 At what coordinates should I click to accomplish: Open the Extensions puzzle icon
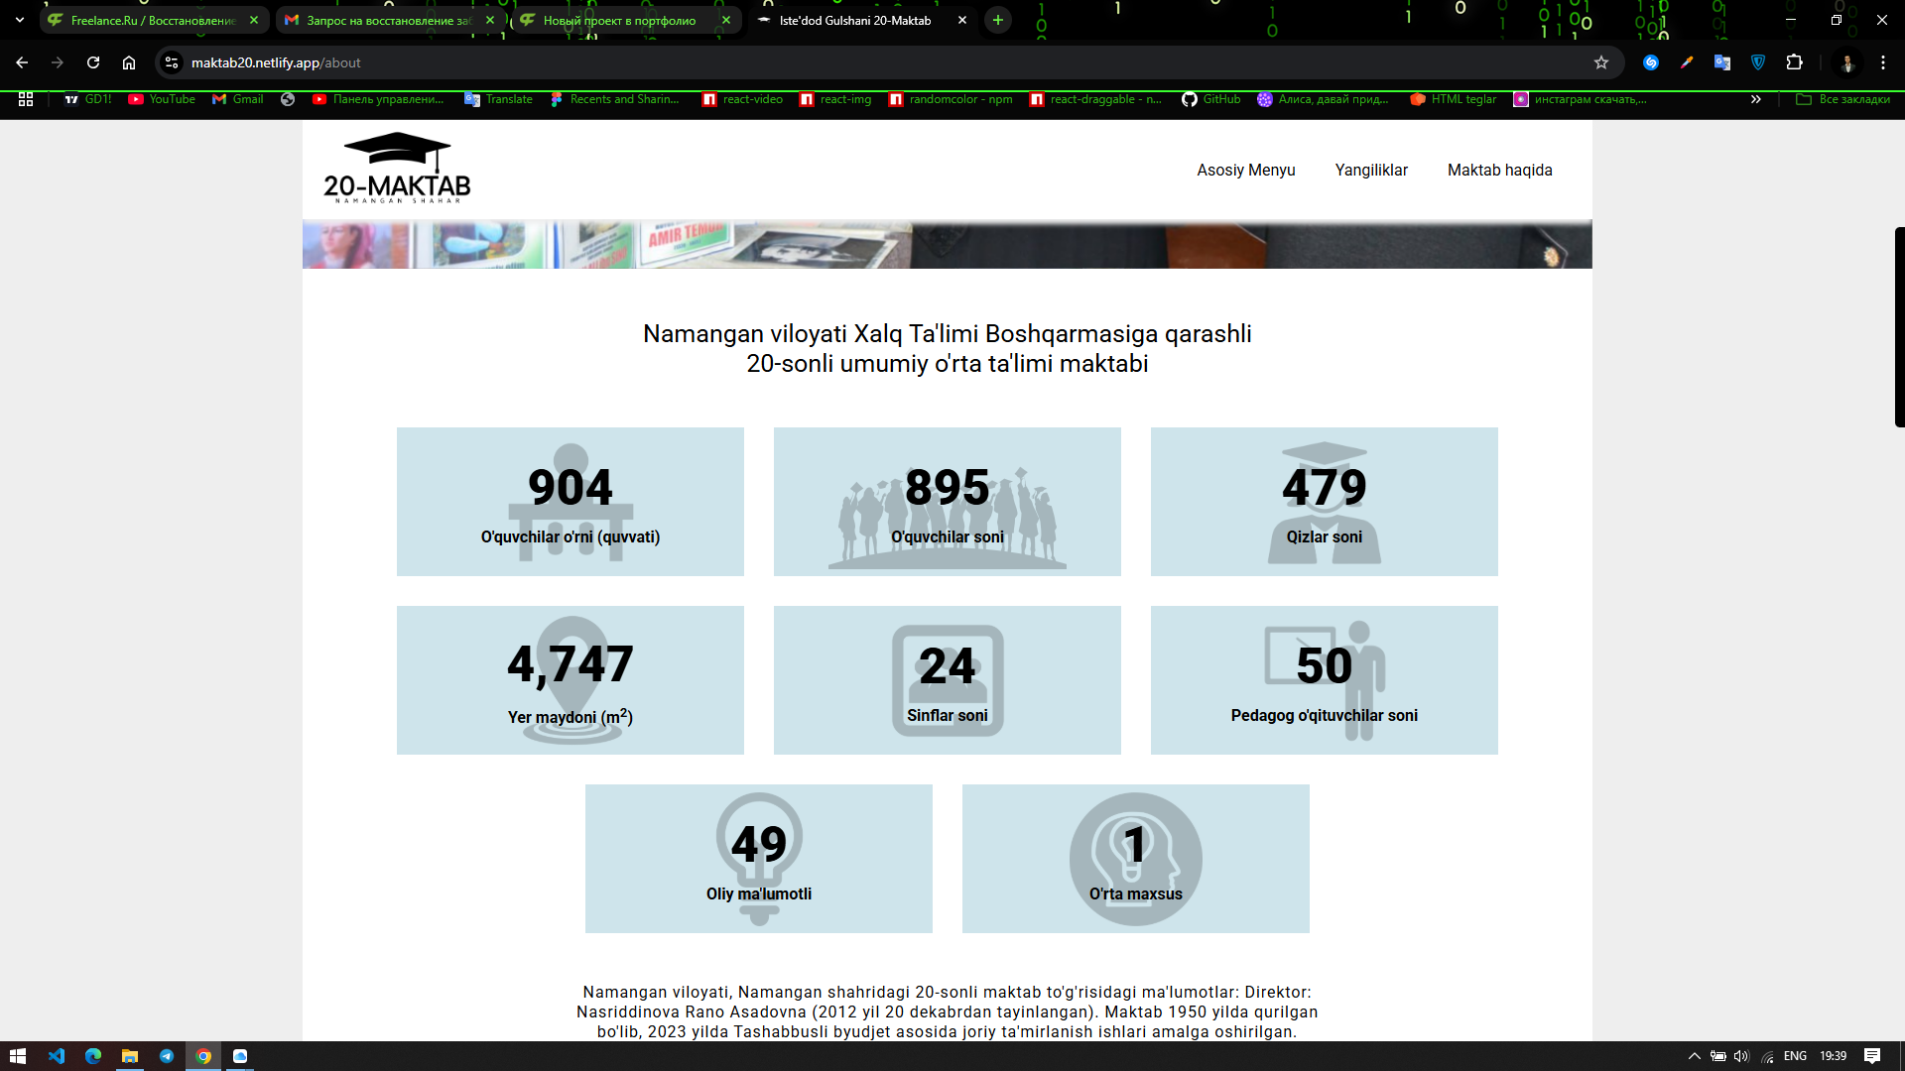pyautogui.click(x=1794, y=62)
